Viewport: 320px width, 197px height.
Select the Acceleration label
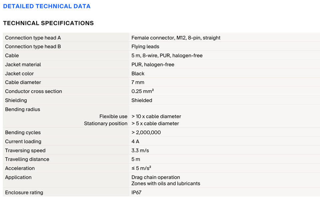(x=20, y=168)
